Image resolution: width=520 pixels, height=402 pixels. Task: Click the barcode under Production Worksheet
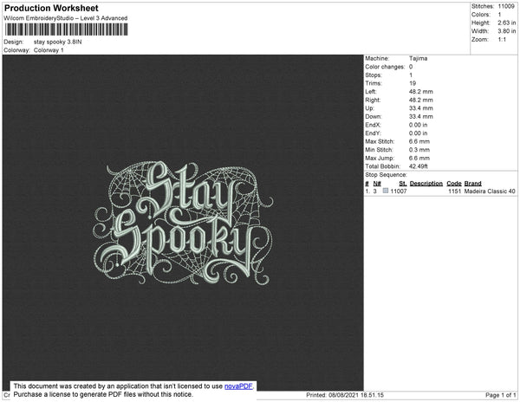67,29
